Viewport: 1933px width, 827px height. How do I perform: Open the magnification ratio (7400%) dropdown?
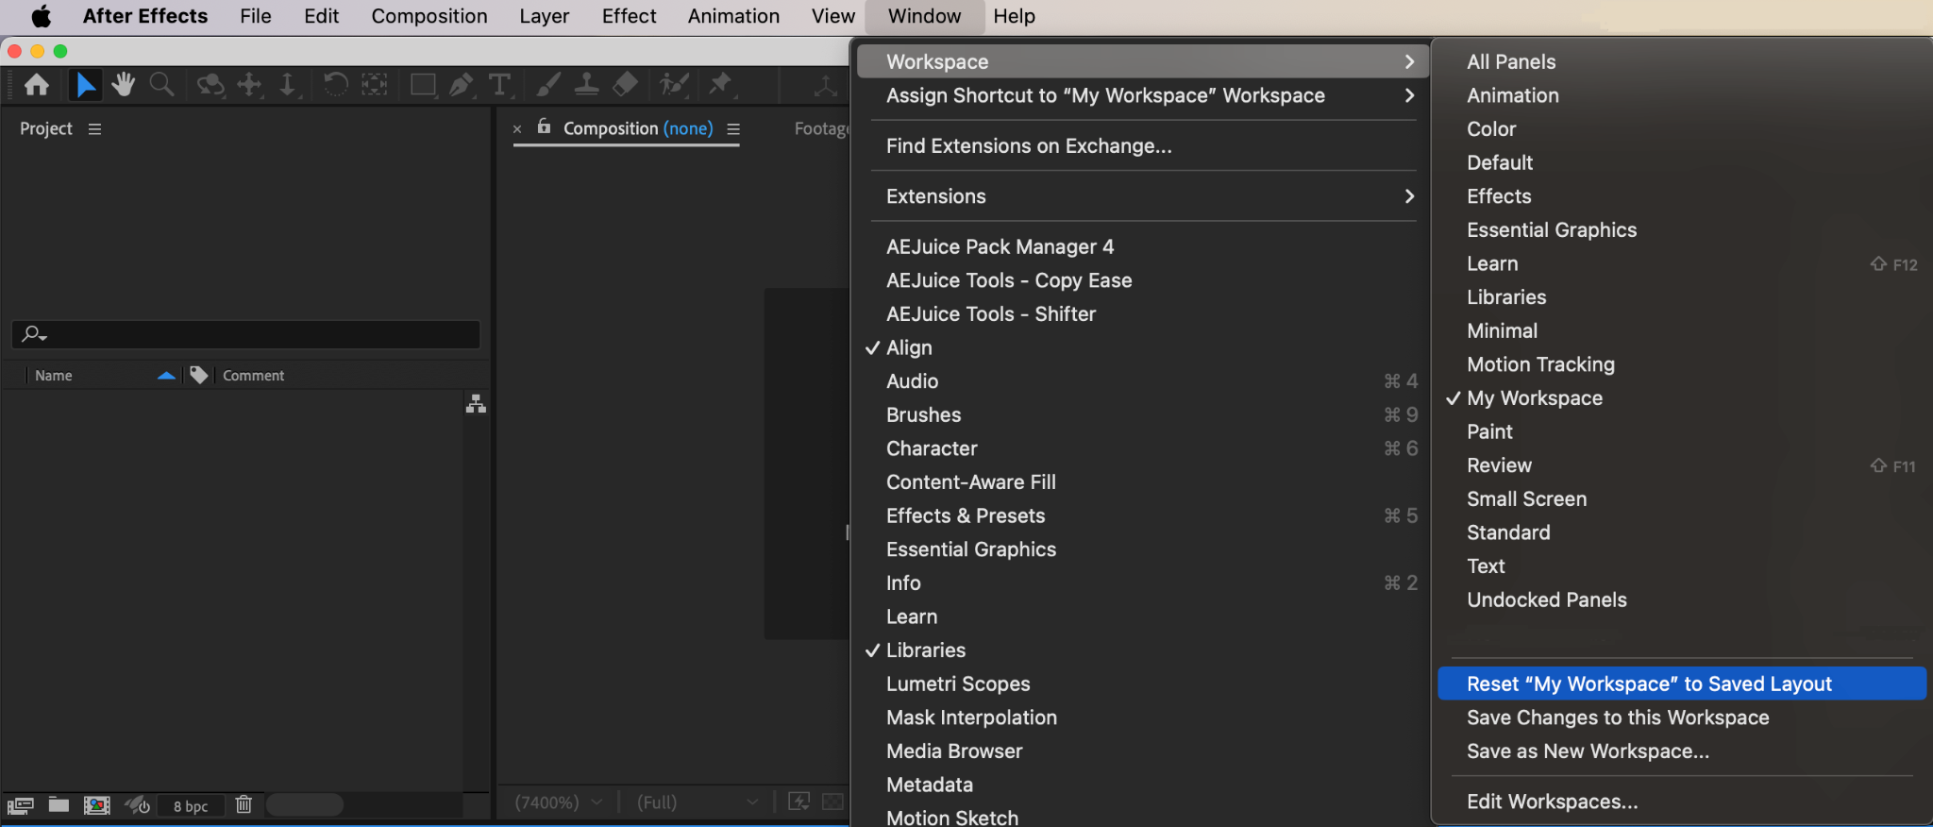click(x=559, y=802)
